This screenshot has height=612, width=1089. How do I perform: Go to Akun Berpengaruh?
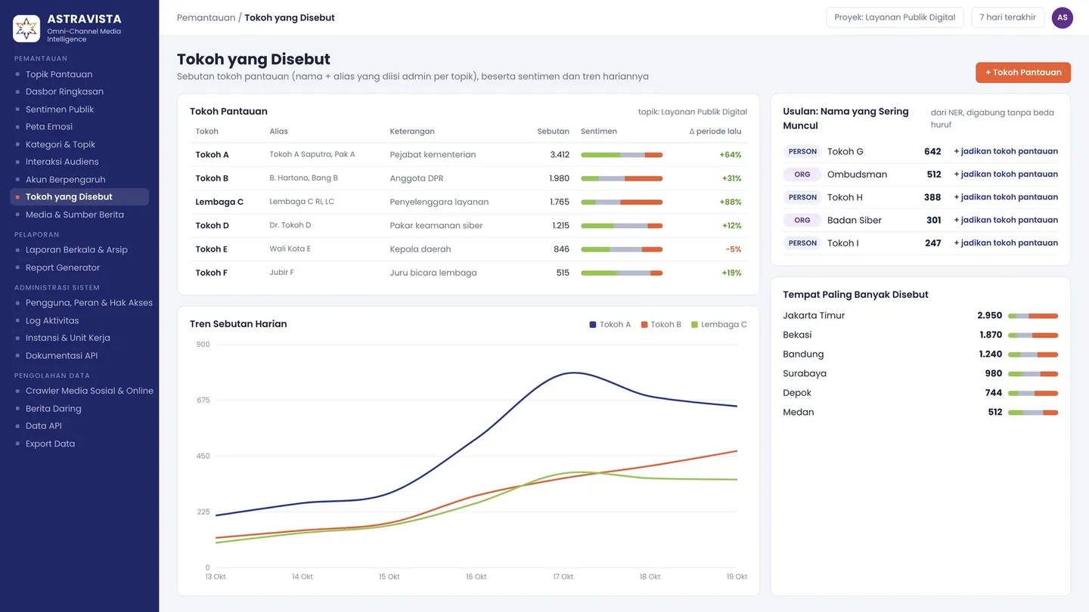[65, 180]
